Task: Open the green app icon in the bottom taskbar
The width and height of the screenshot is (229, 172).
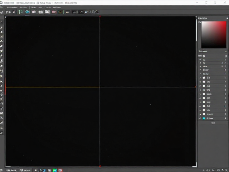Action: point(55,170)
